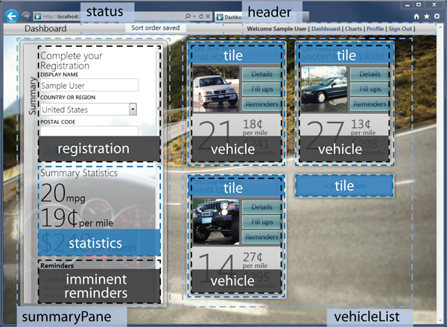Refresh the page with the reload icon
This screenshot has width=447, height=327.
click(201, 16)
